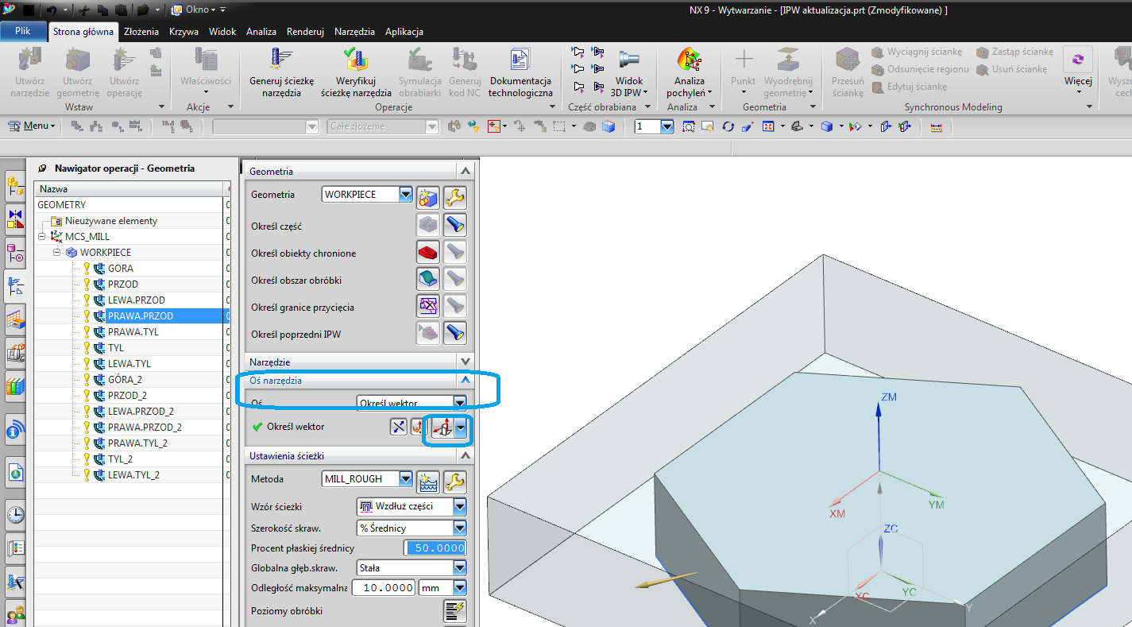Open Geometria WORKPIECE dropdown
Image resolution: width=1132 pixels, height=627 pixels.
(x=406, y=195)
